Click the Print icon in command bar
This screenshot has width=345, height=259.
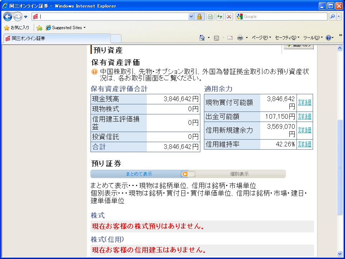click(240, 37)
